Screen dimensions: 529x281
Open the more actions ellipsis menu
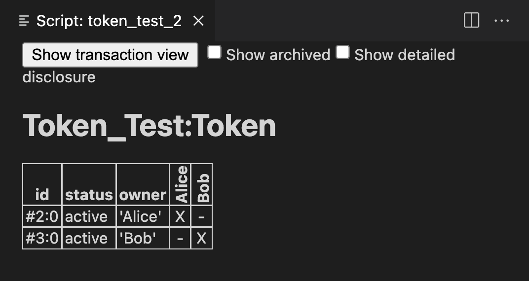(x=501, y=21)
